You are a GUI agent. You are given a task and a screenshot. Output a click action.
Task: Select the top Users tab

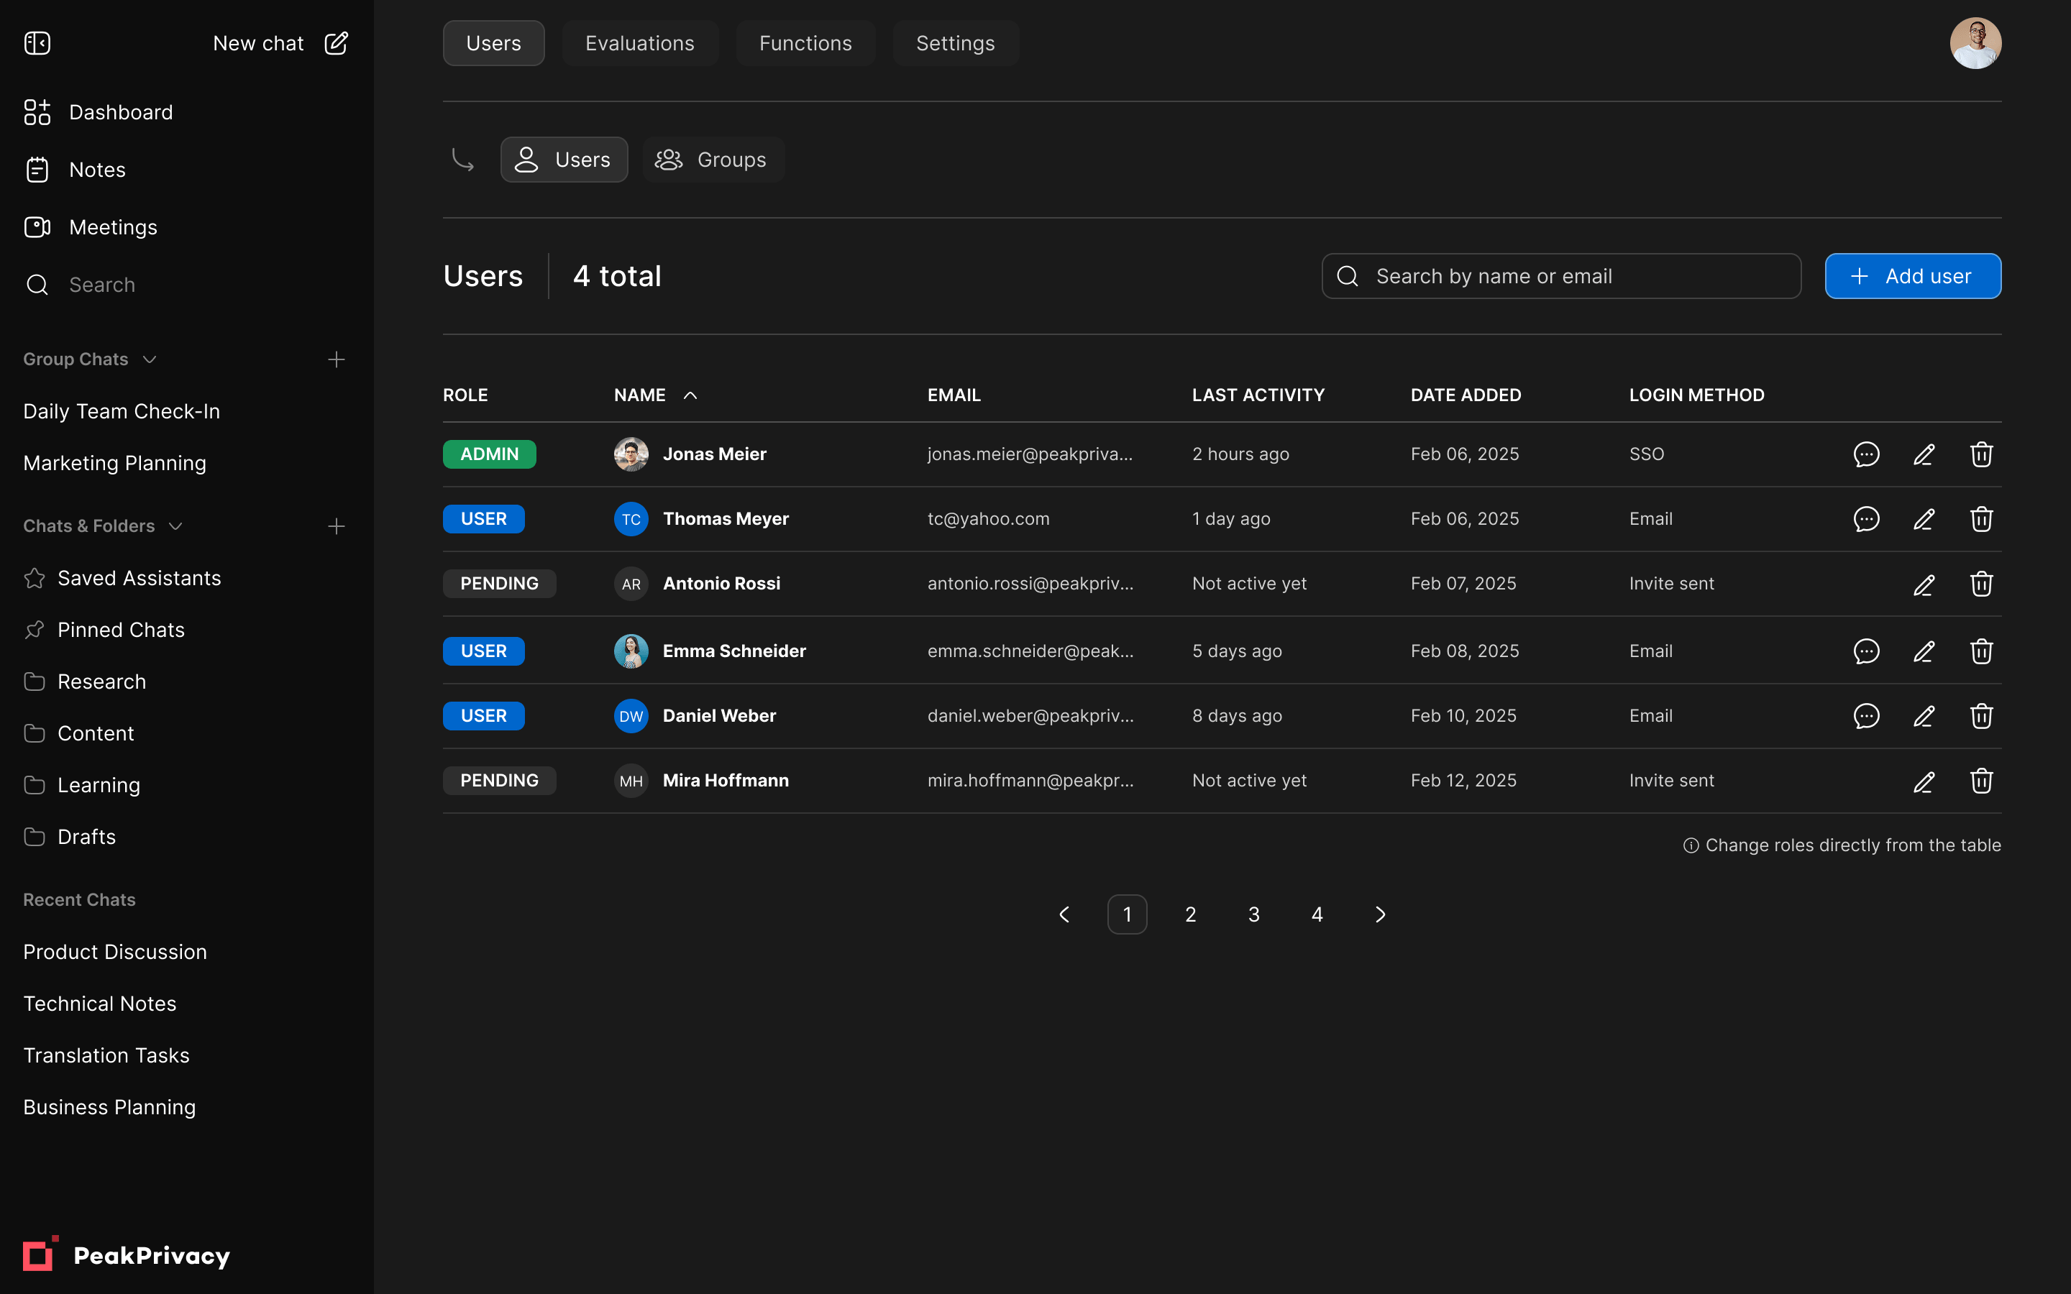pos(494,43)
